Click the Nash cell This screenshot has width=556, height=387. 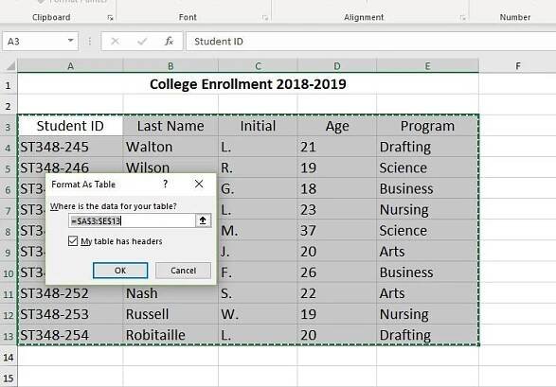tap(170, 293)
